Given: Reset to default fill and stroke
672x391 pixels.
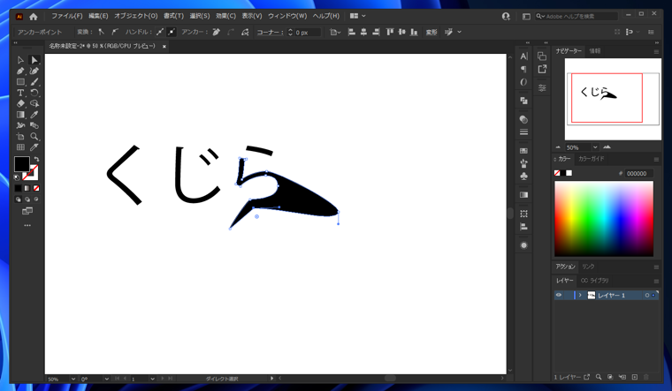Looking at the screenshot, I should (17, 177).
